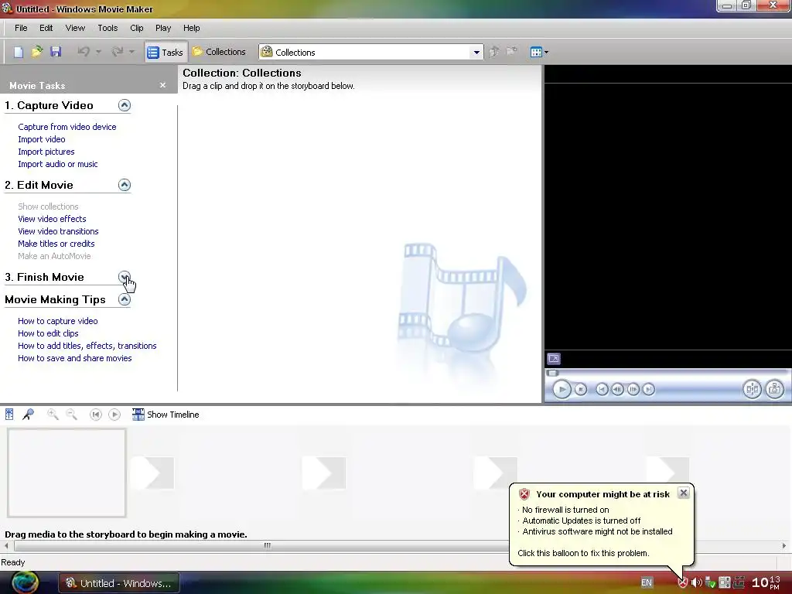Open the Help menu
792x594 pixels.
click(x=192, y=29)
